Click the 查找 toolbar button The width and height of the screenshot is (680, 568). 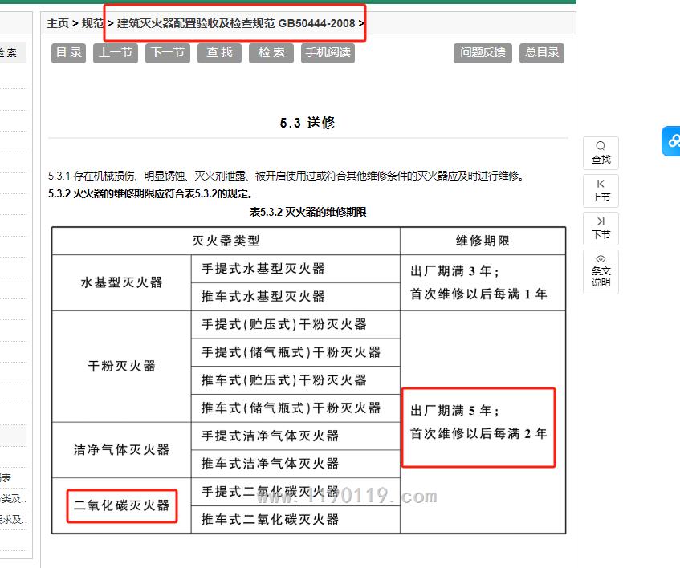coord(219,53)
